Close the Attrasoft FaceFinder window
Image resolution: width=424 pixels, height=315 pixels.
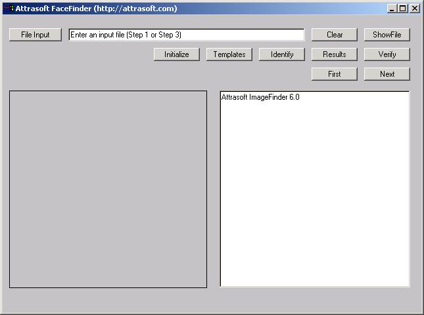414,9
